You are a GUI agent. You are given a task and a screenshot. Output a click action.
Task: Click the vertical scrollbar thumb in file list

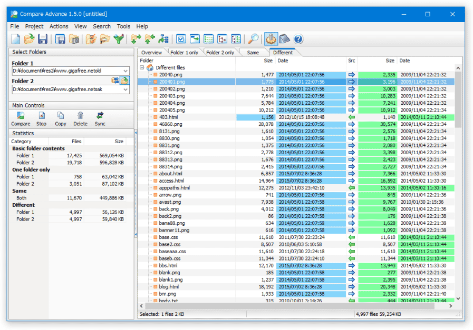(458, 99)
